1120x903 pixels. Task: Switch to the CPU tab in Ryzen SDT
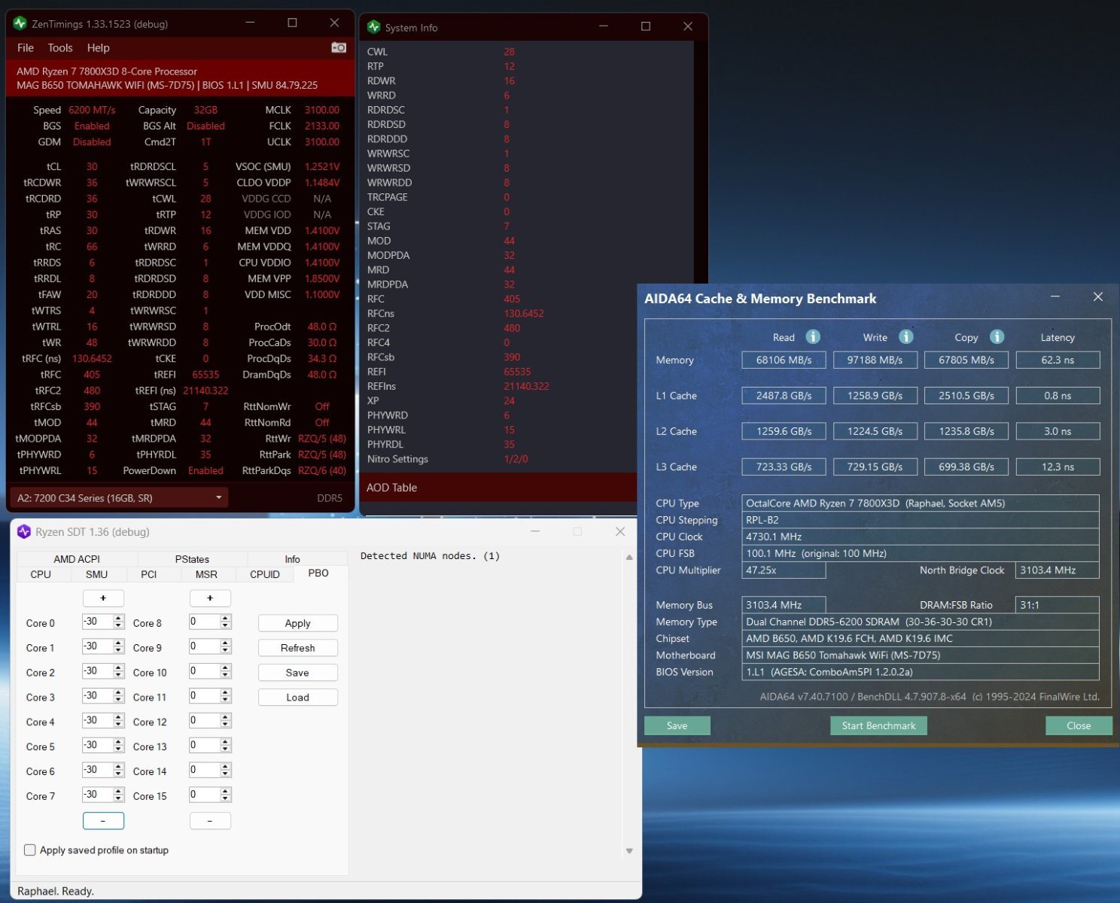(x=41, y=574)
